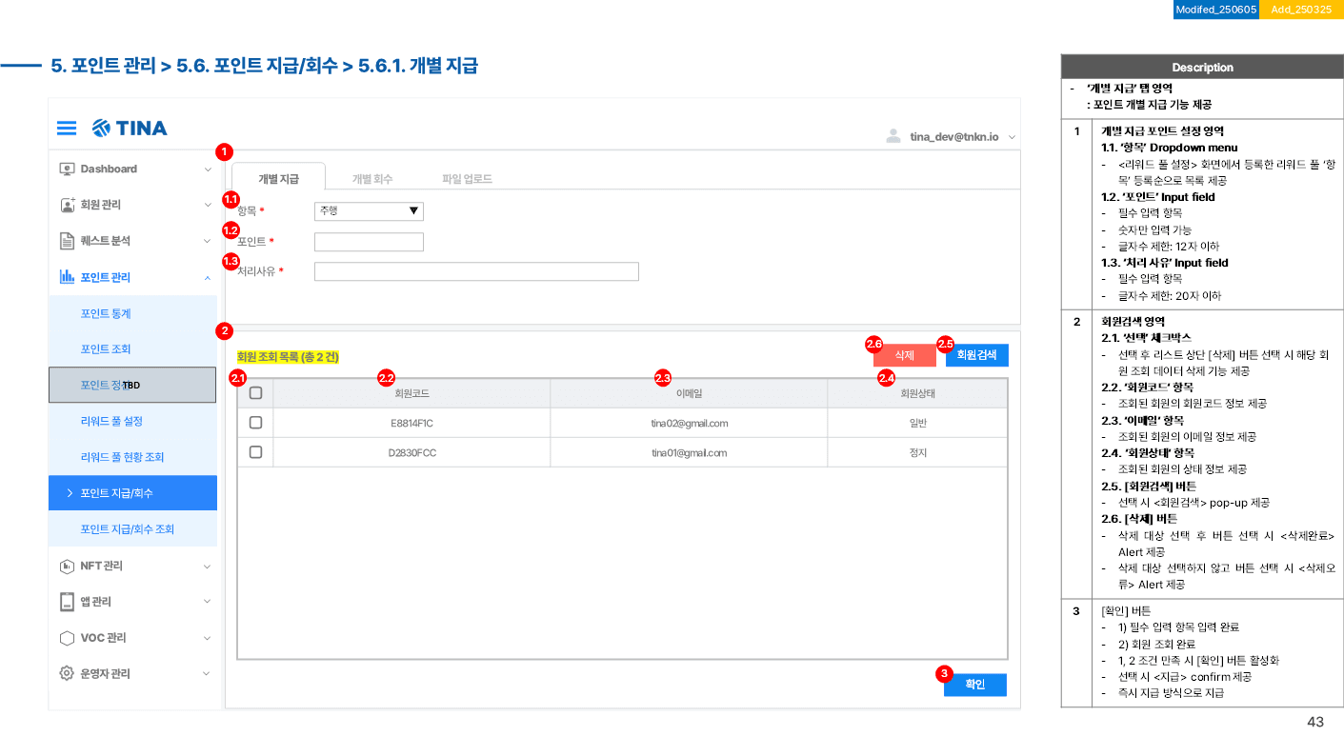Click the 운영자 관리 gear icon
The height and width of the screenshot is (756, 1344).
pos(67,673)
